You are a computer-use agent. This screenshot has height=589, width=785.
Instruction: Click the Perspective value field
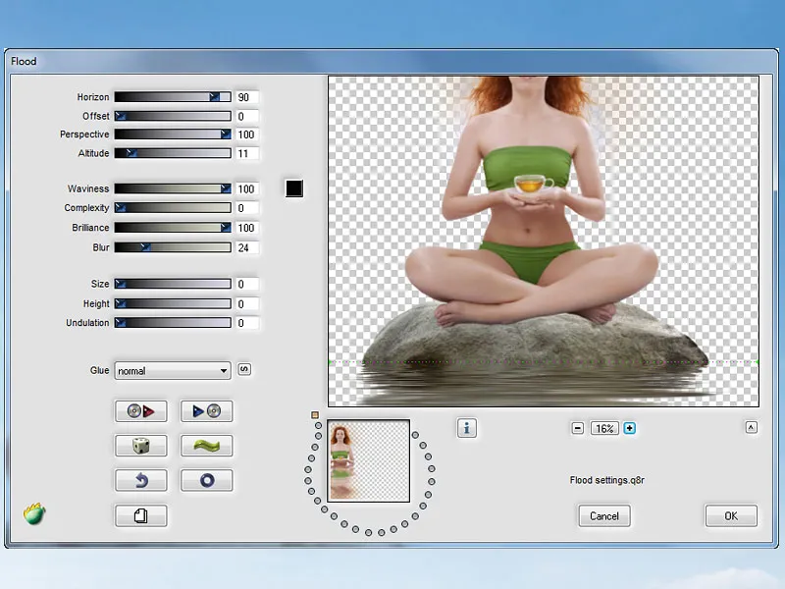tap(247, 134)
